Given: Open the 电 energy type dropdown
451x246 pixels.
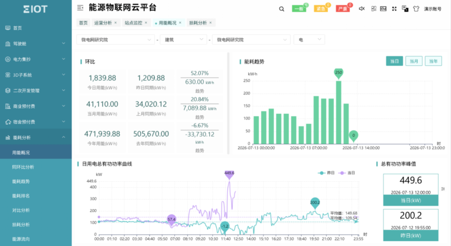Looking at the screenshot, I should 309,40.
